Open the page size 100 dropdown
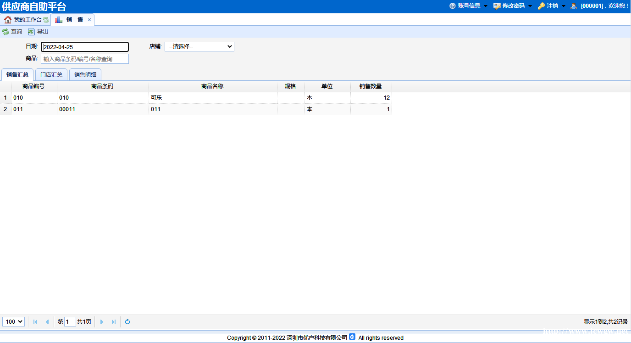The height and width of the screenshot is (343, 631). (13, 322)
